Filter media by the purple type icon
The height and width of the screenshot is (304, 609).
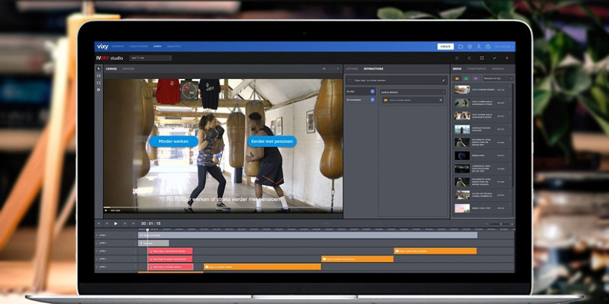click(475, 78)
